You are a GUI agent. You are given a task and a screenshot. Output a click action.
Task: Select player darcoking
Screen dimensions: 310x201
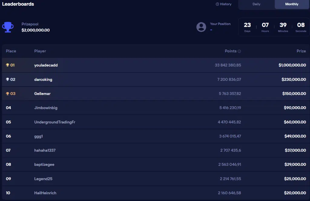[43, 79]
